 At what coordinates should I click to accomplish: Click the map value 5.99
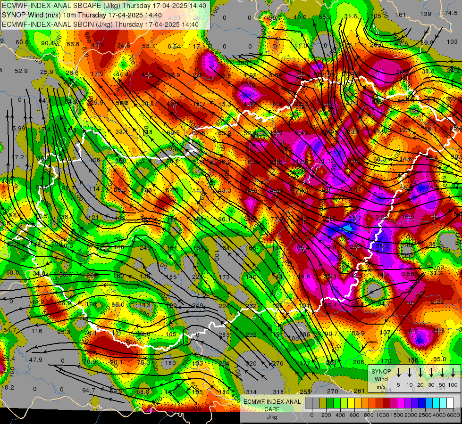click(19, 128)
